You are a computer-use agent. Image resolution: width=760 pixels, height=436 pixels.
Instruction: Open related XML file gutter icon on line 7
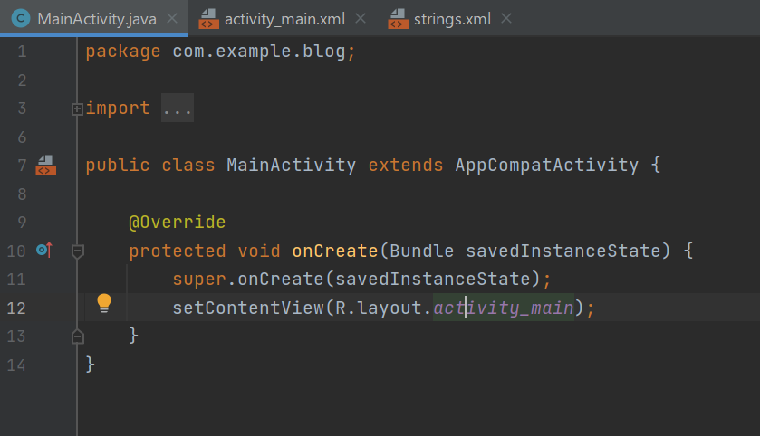point(45,165)
